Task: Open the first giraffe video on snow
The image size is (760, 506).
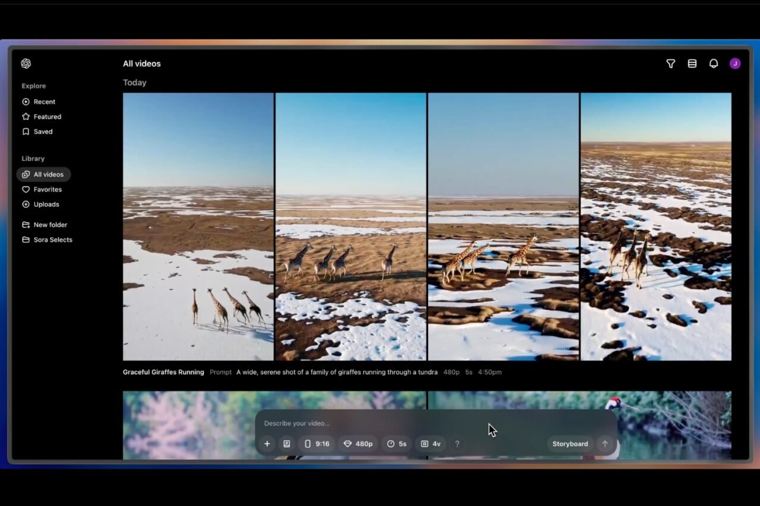Action: 198,227
